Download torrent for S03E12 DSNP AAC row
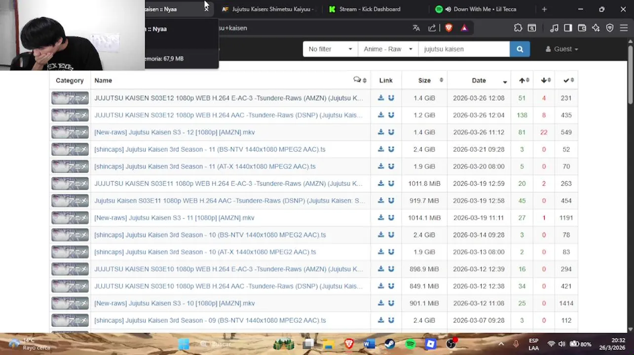Screen dimensions: 634x355 [381, 115]
